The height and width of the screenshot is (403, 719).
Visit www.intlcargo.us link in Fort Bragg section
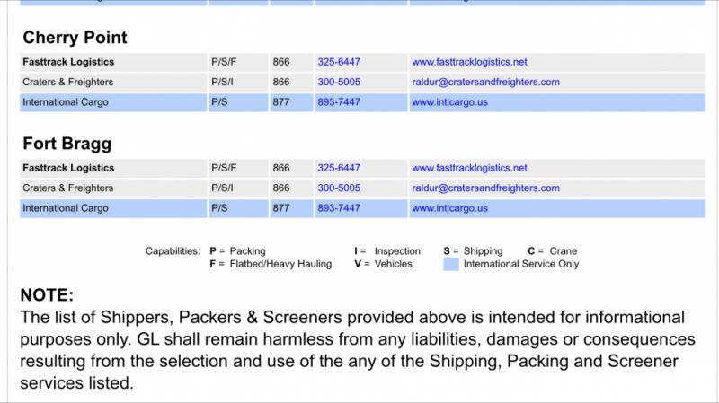[x=449, y=208]
